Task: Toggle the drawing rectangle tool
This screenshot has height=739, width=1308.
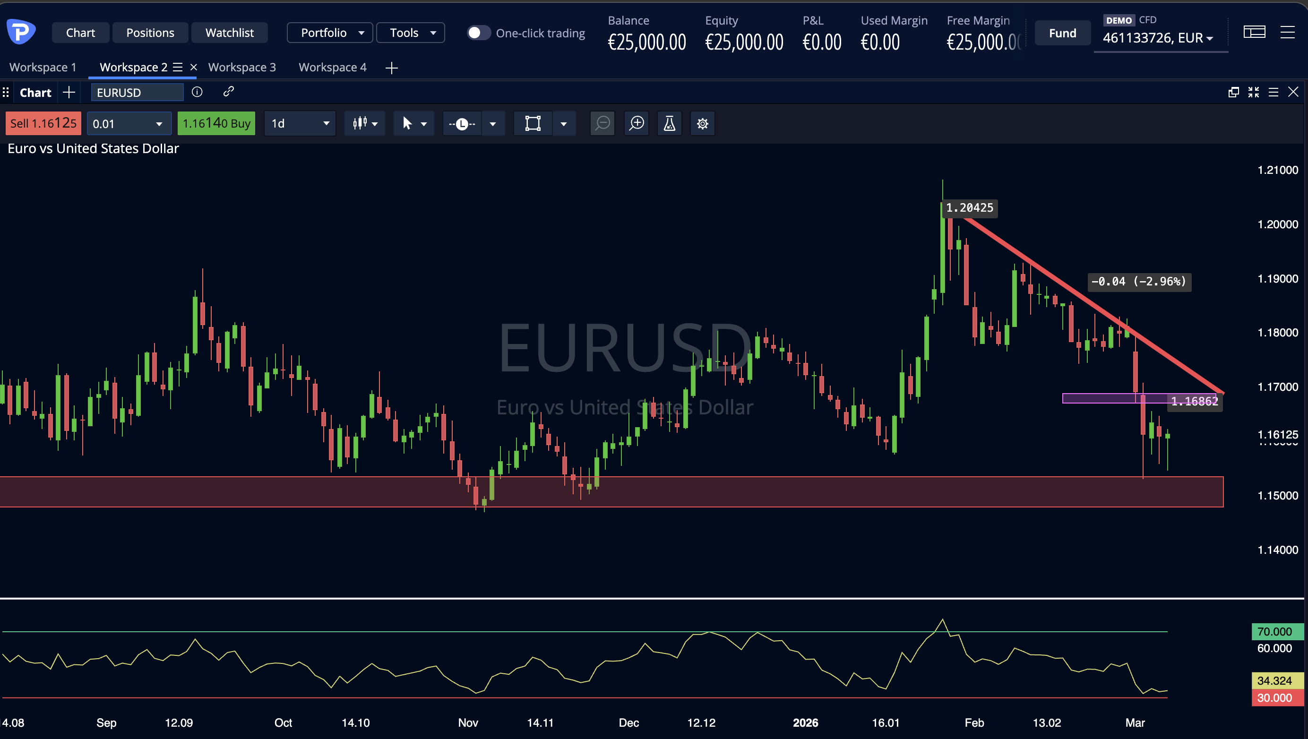Action: pyautogui.click(x=532, y=123)
